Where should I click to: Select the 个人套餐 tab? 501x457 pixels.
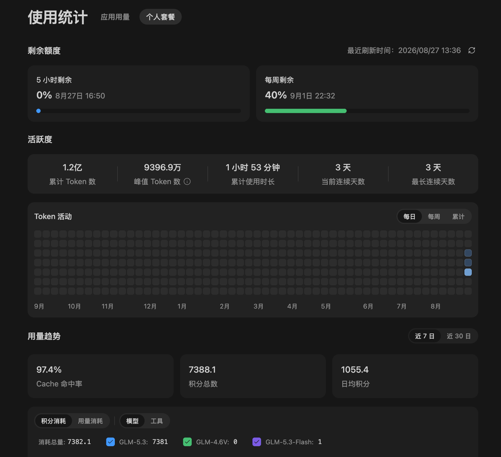160,17
